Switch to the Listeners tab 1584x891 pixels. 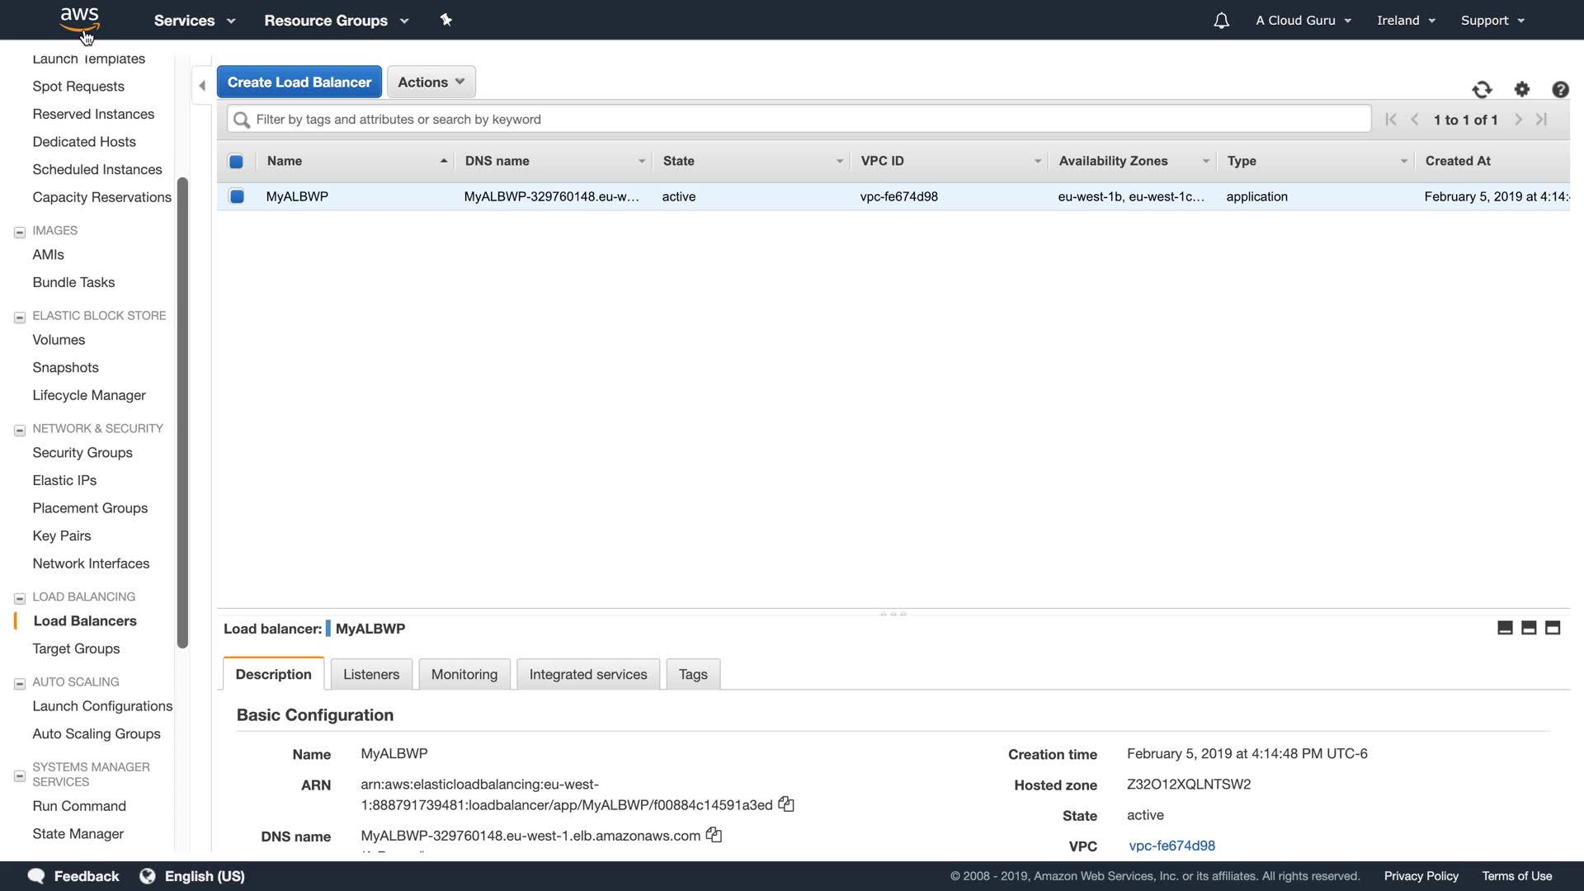370,674
